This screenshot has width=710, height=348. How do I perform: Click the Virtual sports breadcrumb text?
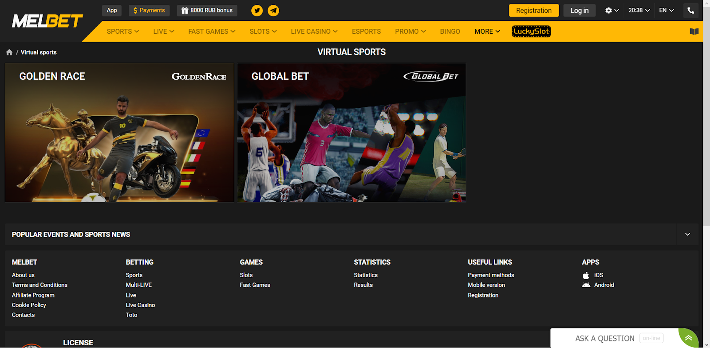[39, 52]
